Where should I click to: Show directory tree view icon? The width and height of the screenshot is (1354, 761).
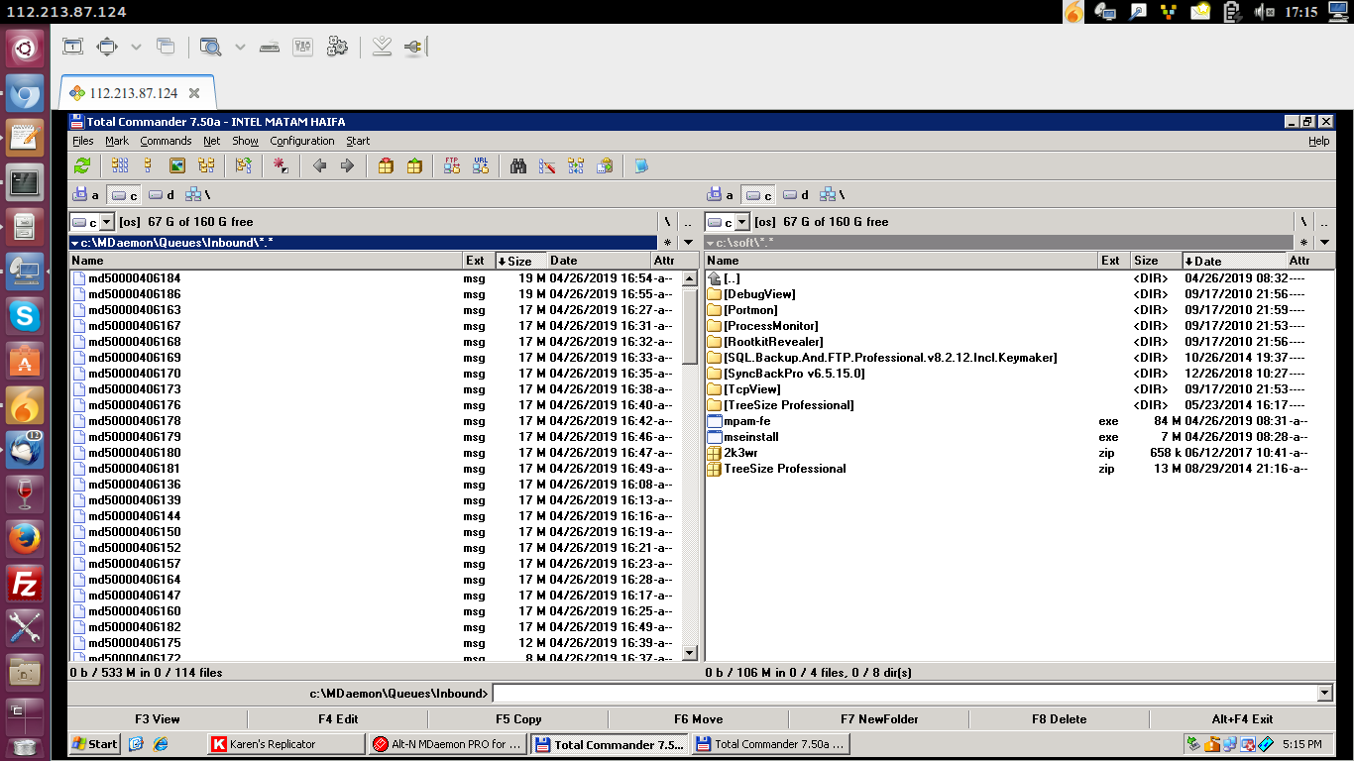(x=206, y=165)
